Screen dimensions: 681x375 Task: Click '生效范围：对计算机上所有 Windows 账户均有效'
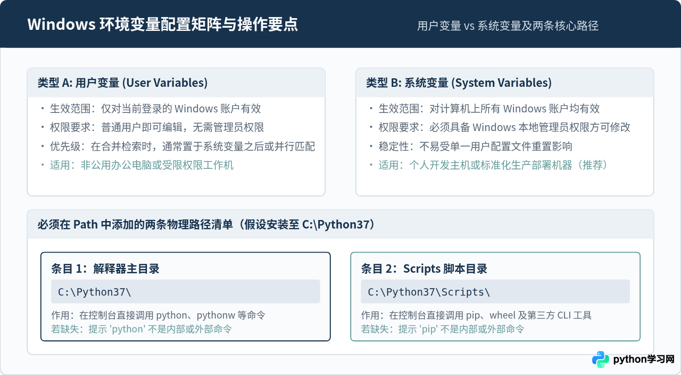click(489, 109)
